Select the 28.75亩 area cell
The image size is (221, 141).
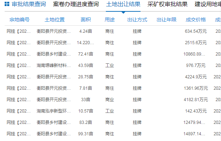pos(85,77)
